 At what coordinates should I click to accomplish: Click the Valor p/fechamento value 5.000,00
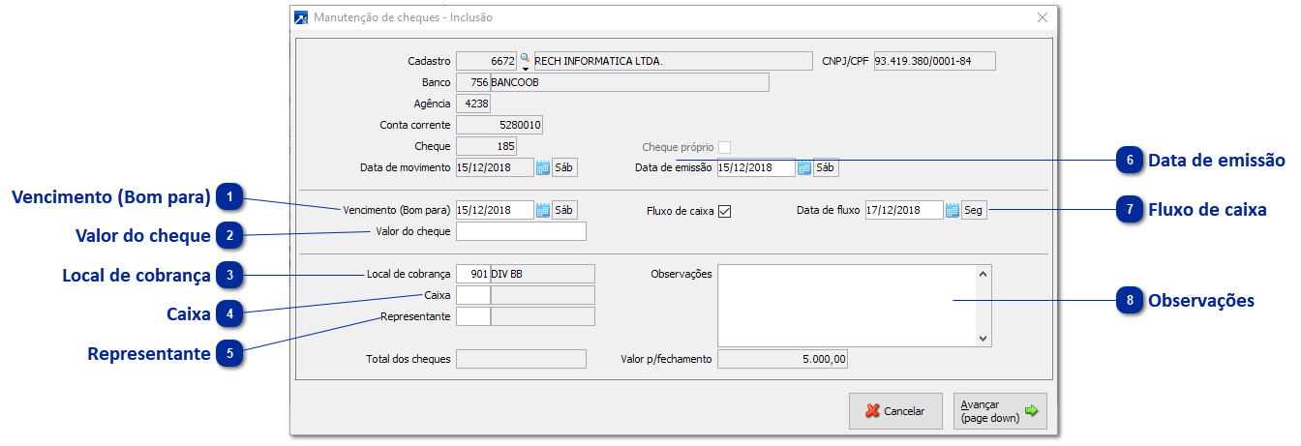783,359
